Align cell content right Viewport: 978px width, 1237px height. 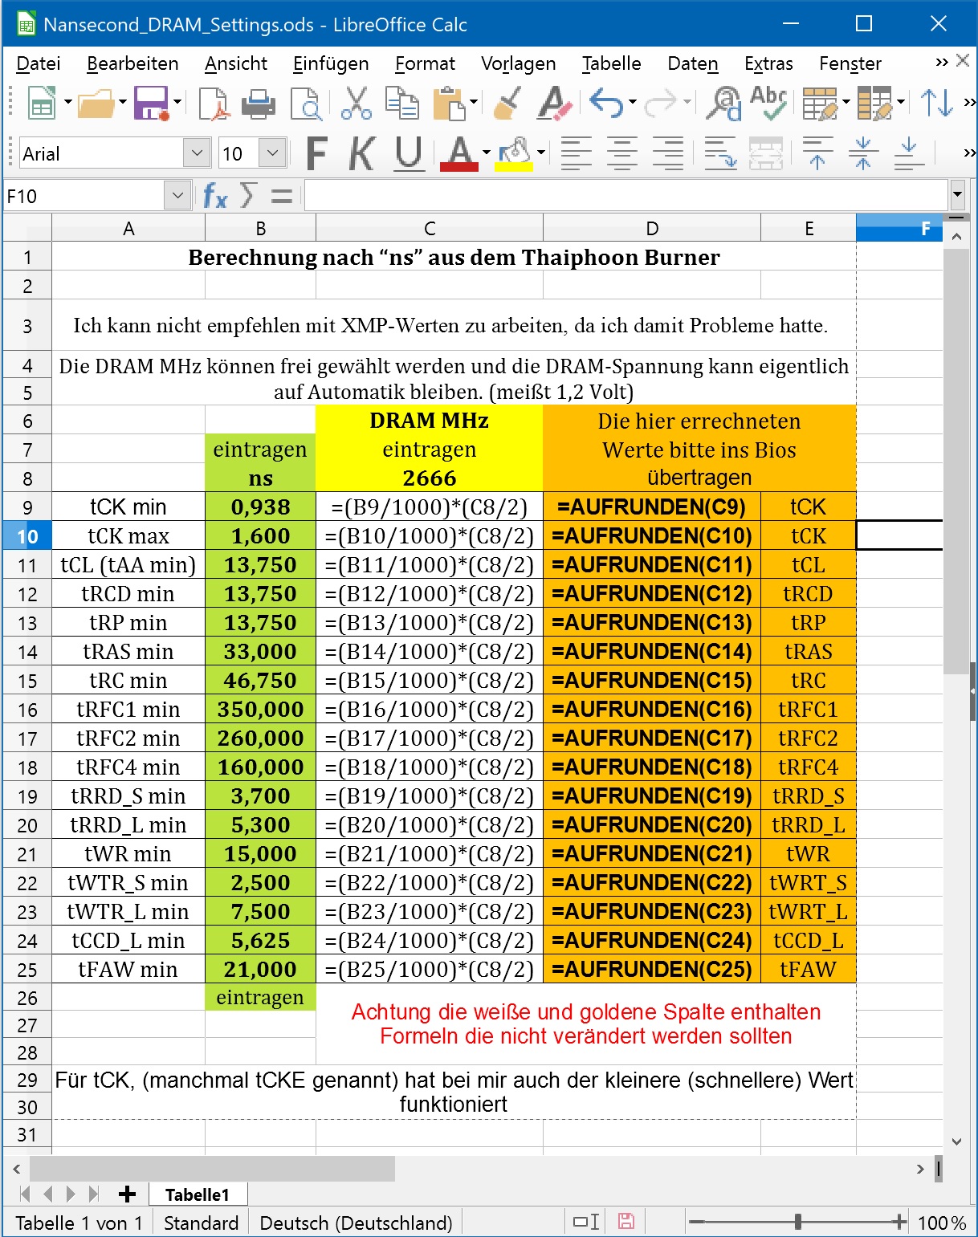point(668,153)
